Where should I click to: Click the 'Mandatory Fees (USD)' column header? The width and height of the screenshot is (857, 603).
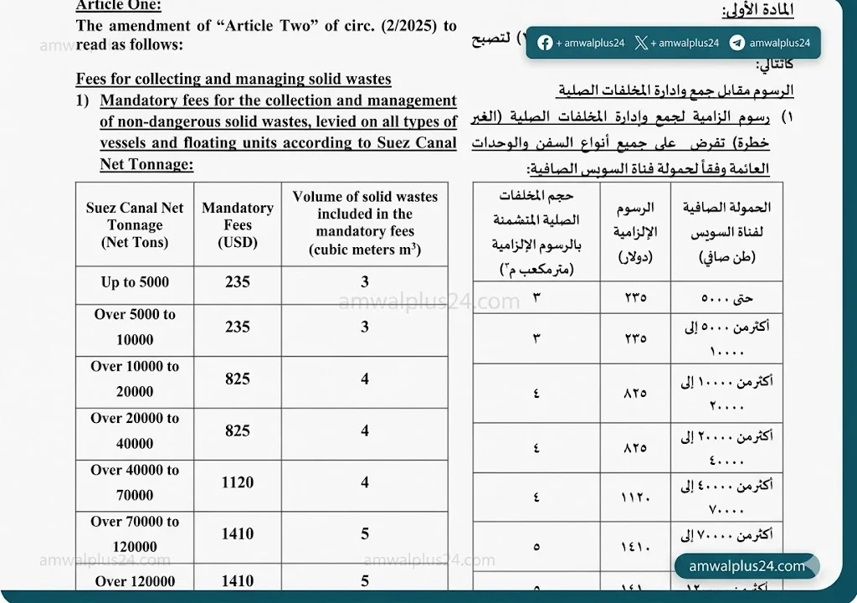coord(238,224)
